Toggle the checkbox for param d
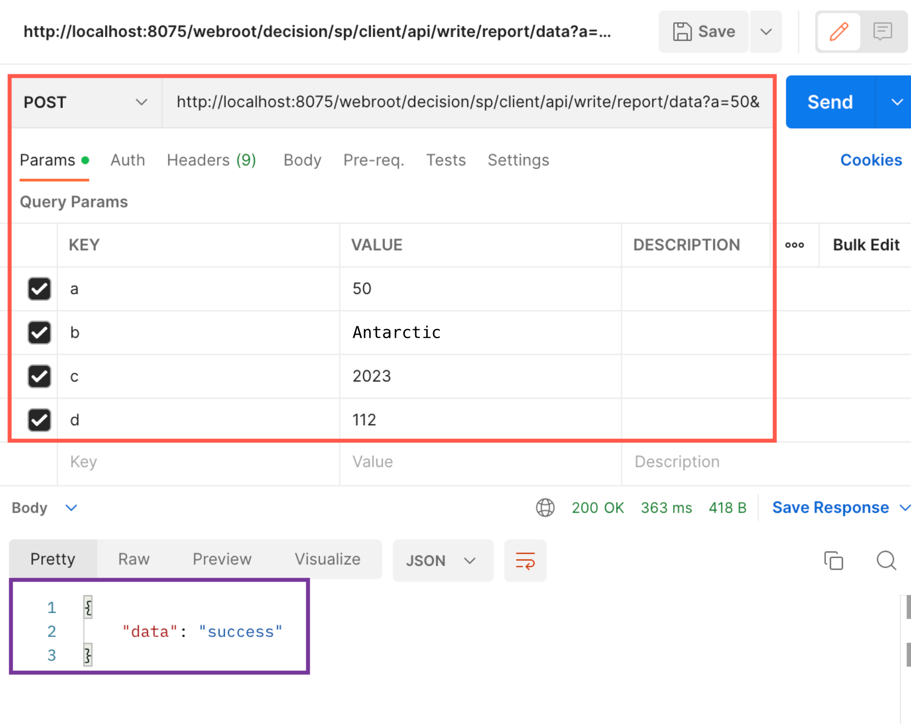The image size is (911, 724). point(39,420)
